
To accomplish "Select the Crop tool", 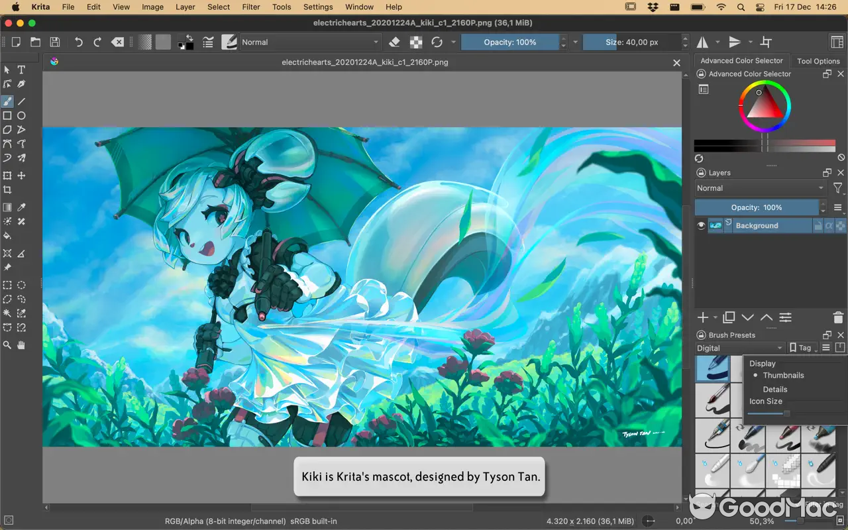I will pos(7,189).
